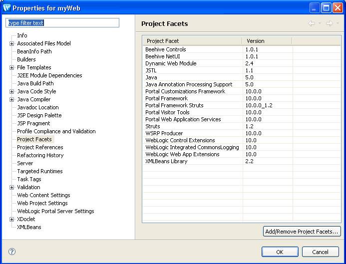Select WebLogic Integrated CommonsLogging row
The height and width of the screenshot is (264, 346).
pyautogui.click(x=242, y=147)
